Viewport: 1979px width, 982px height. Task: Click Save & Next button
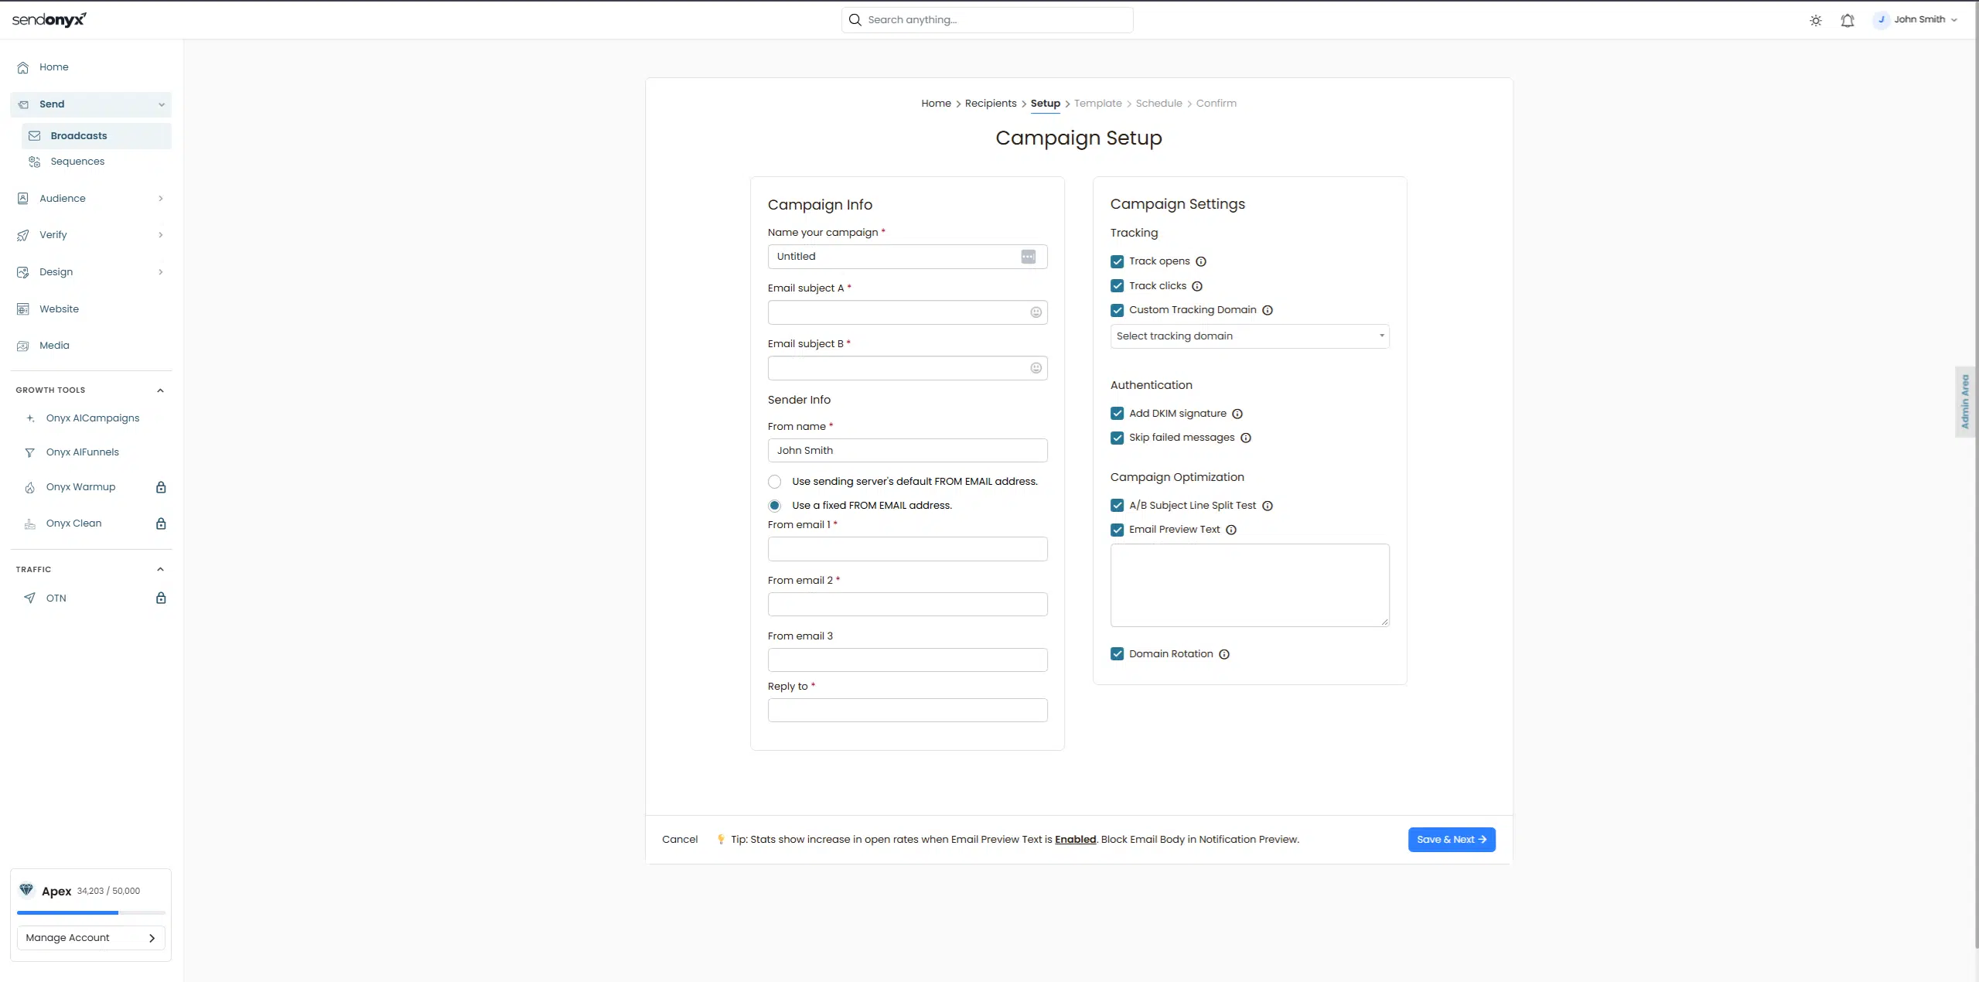tap(1452, 840)
